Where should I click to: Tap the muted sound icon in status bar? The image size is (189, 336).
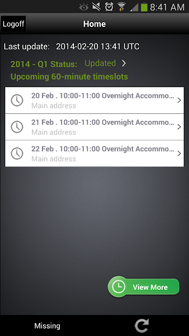point(97,7)
